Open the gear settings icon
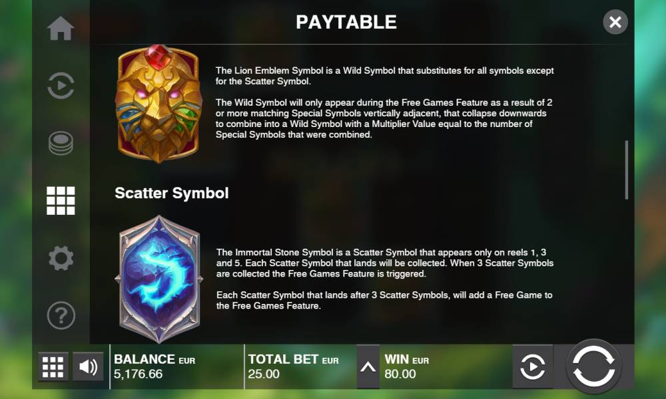This screenshot has height=399, width=666. coord(61,258)
